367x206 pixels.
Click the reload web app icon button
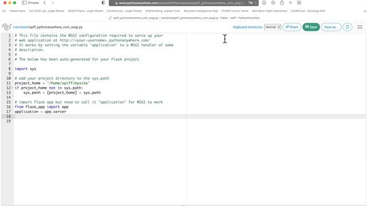point(348,27)
